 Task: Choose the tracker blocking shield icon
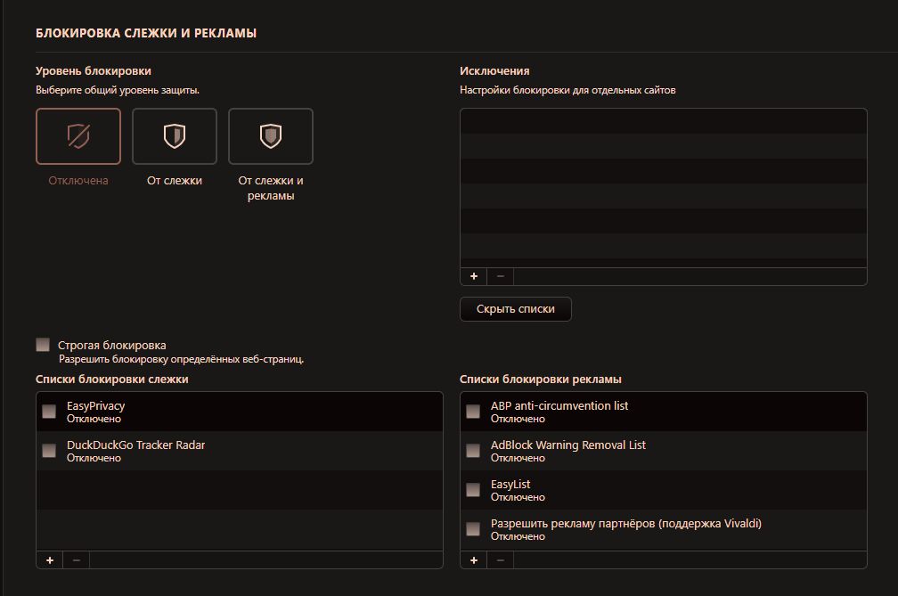coord(175,136)
